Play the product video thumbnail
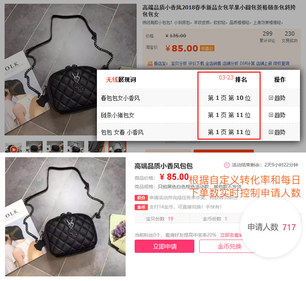Image resolution: width=306 pixels, height=281 pixels. tap(13, 148)
